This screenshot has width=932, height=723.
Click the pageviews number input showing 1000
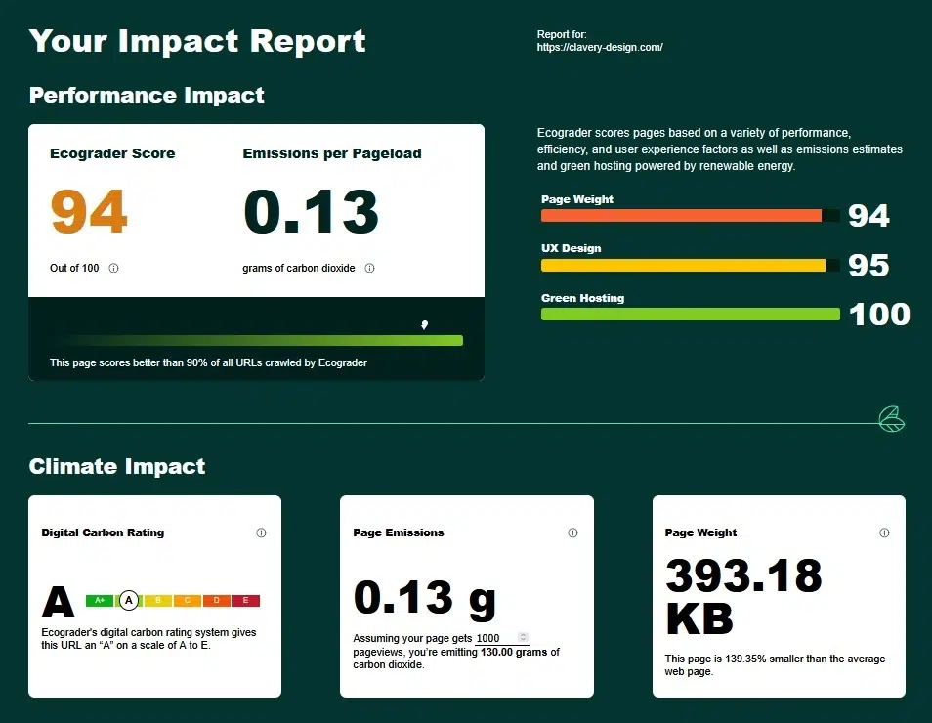[502, 638]
